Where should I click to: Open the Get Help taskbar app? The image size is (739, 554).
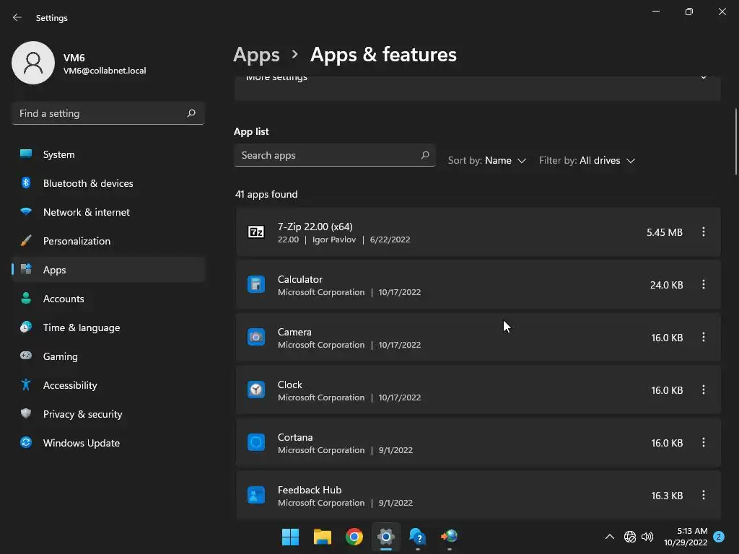[418, 537]
